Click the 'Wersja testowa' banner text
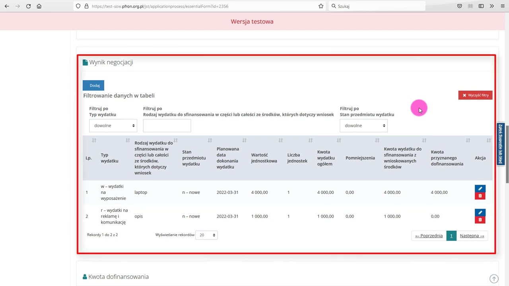 [252, 21]
